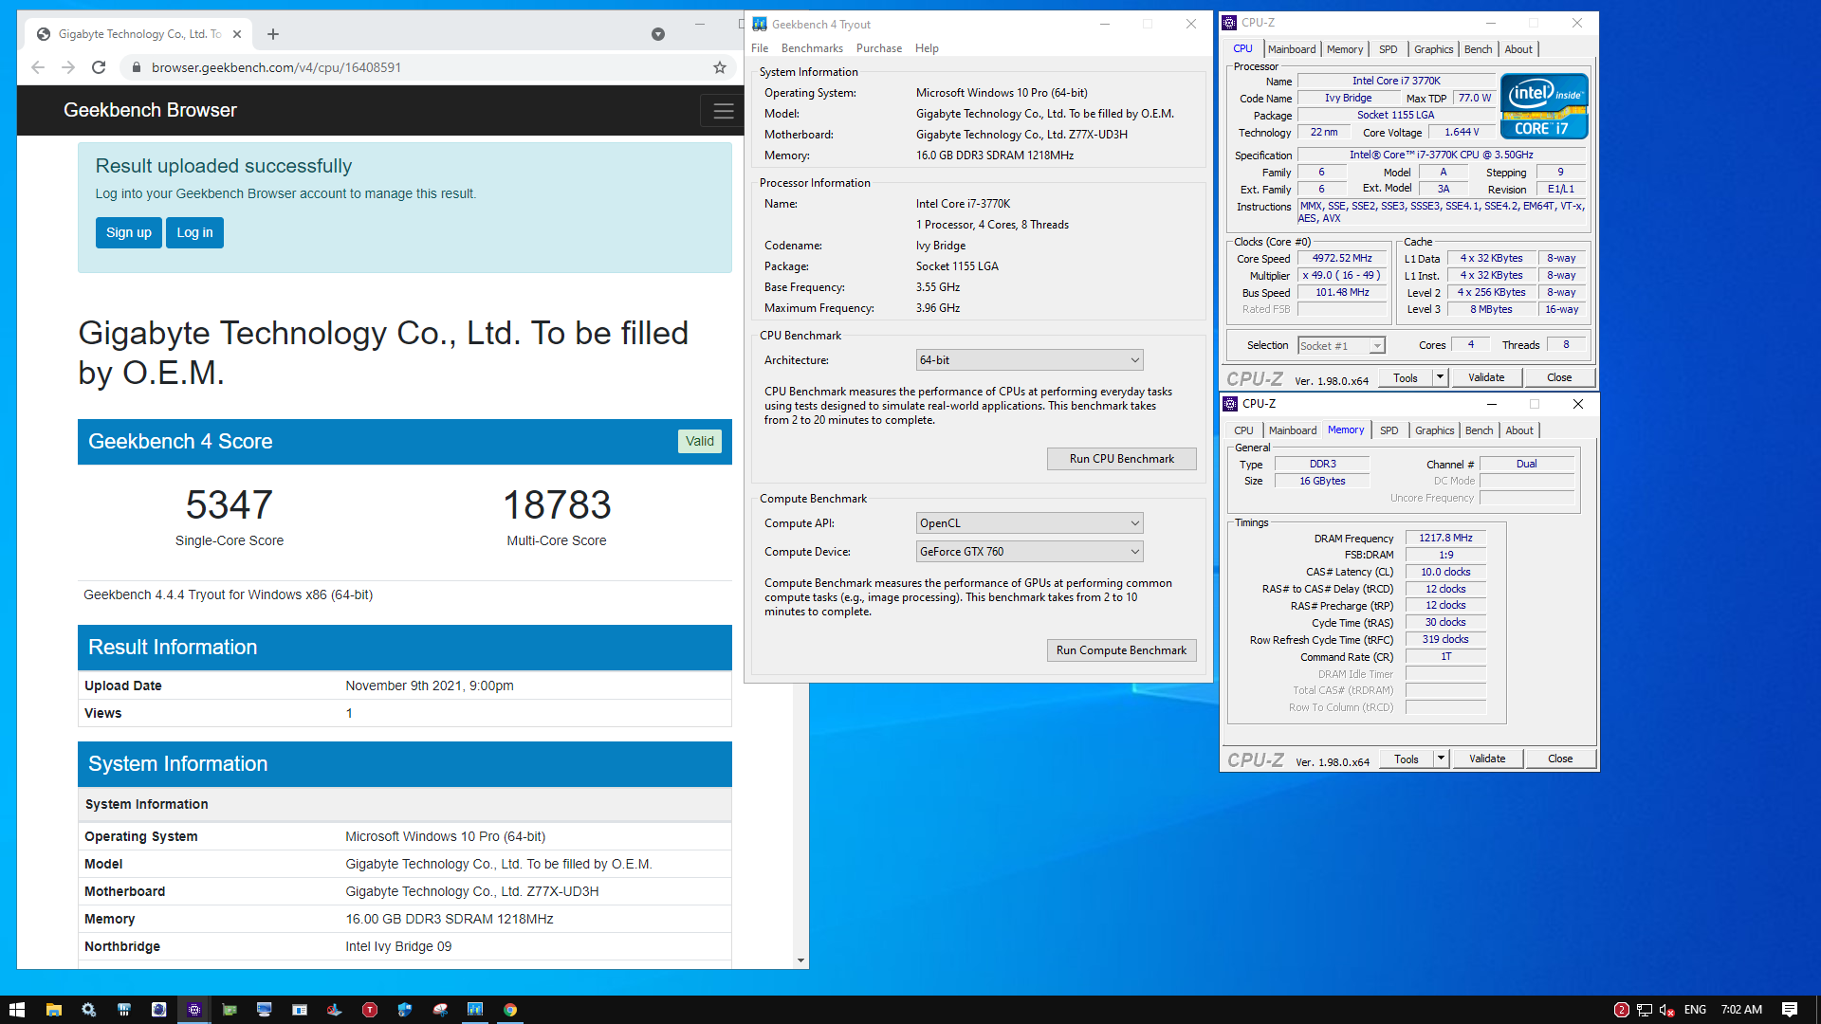The height and width of the screenshot is (1024, 1821).
Task: Open Tools dropdown arrow in top CPU-Z window
Action: click(x=1439, y=377)
